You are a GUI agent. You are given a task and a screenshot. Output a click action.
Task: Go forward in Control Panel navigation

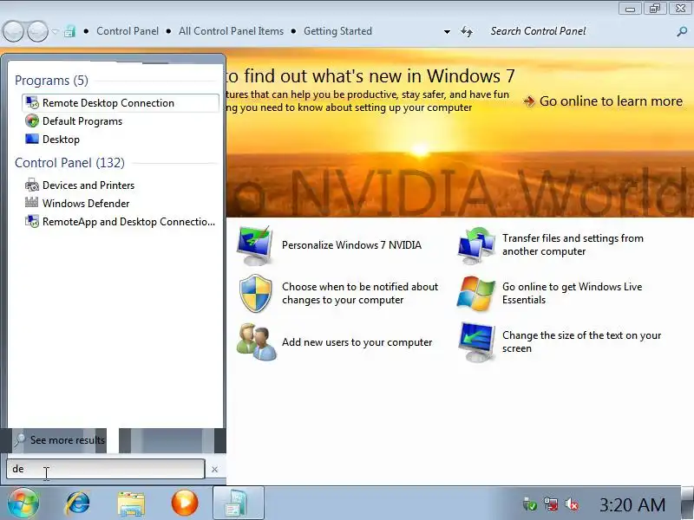tap(37, 31)
